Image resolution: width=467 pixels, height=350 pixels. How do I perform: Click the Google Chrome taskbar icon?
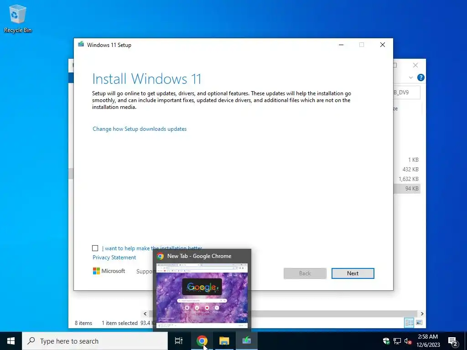202,341
